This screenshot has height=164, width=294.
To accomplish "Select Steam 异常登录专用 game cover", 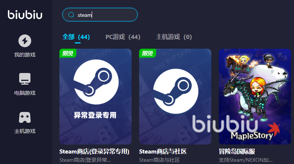I will (95, 96).
